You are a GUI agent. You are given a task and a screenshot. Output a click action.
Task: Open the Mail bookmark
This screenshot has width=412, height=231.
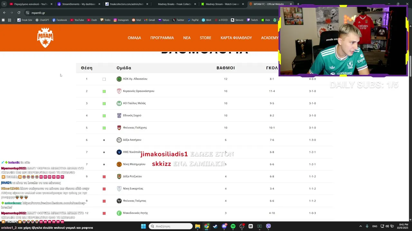(136, 20)
